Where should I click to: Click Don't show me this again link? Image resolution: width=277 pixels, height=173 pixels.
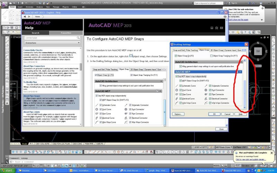click(x=238, y=20)
